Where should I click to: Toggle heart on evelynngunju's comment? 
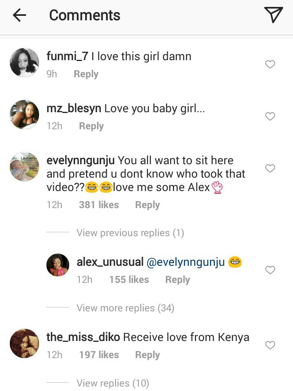[270, 168]
